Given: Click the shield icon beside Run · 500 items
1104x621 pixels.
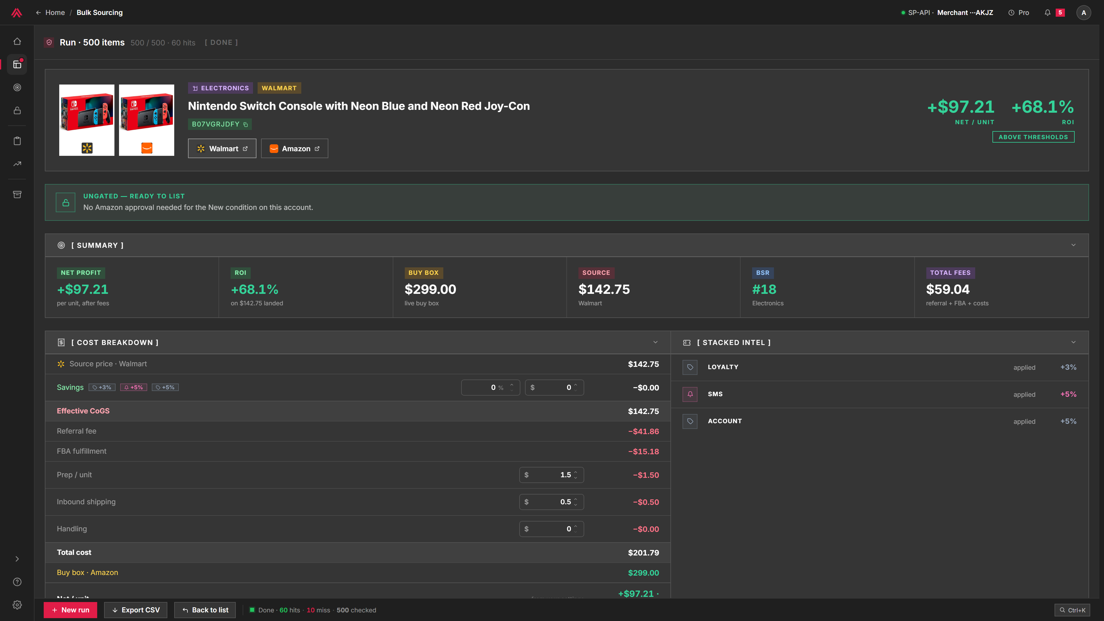Looking at the screenshot, I should pos(49,43).
